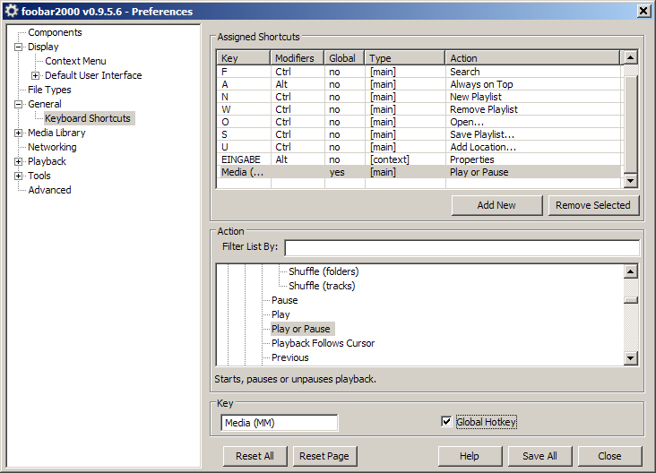Click the Key input field showing Media (MM)
Image resolution: width=656 pixels, height=473 pixels.
tap(280, 423)
